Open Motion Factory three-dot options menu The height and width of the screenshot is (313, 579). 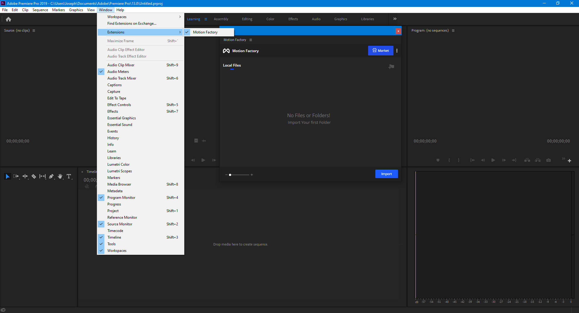point(397,51)
